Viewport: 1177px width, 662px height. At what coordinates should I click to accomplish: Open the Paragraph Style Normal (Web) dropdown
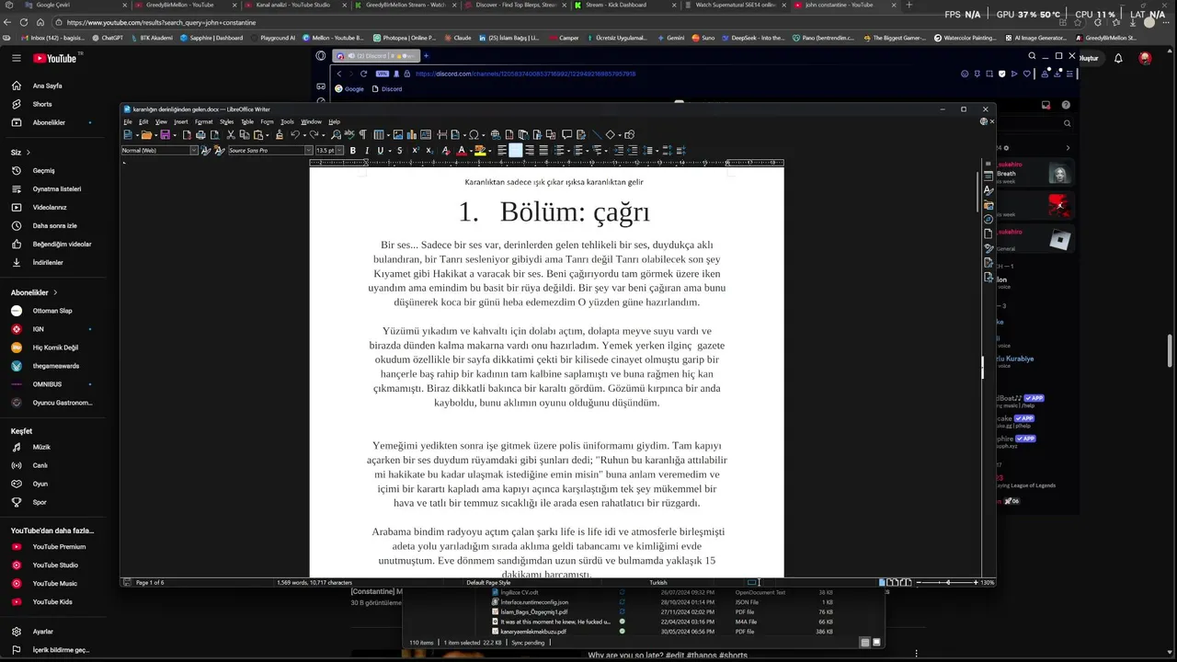193,150
